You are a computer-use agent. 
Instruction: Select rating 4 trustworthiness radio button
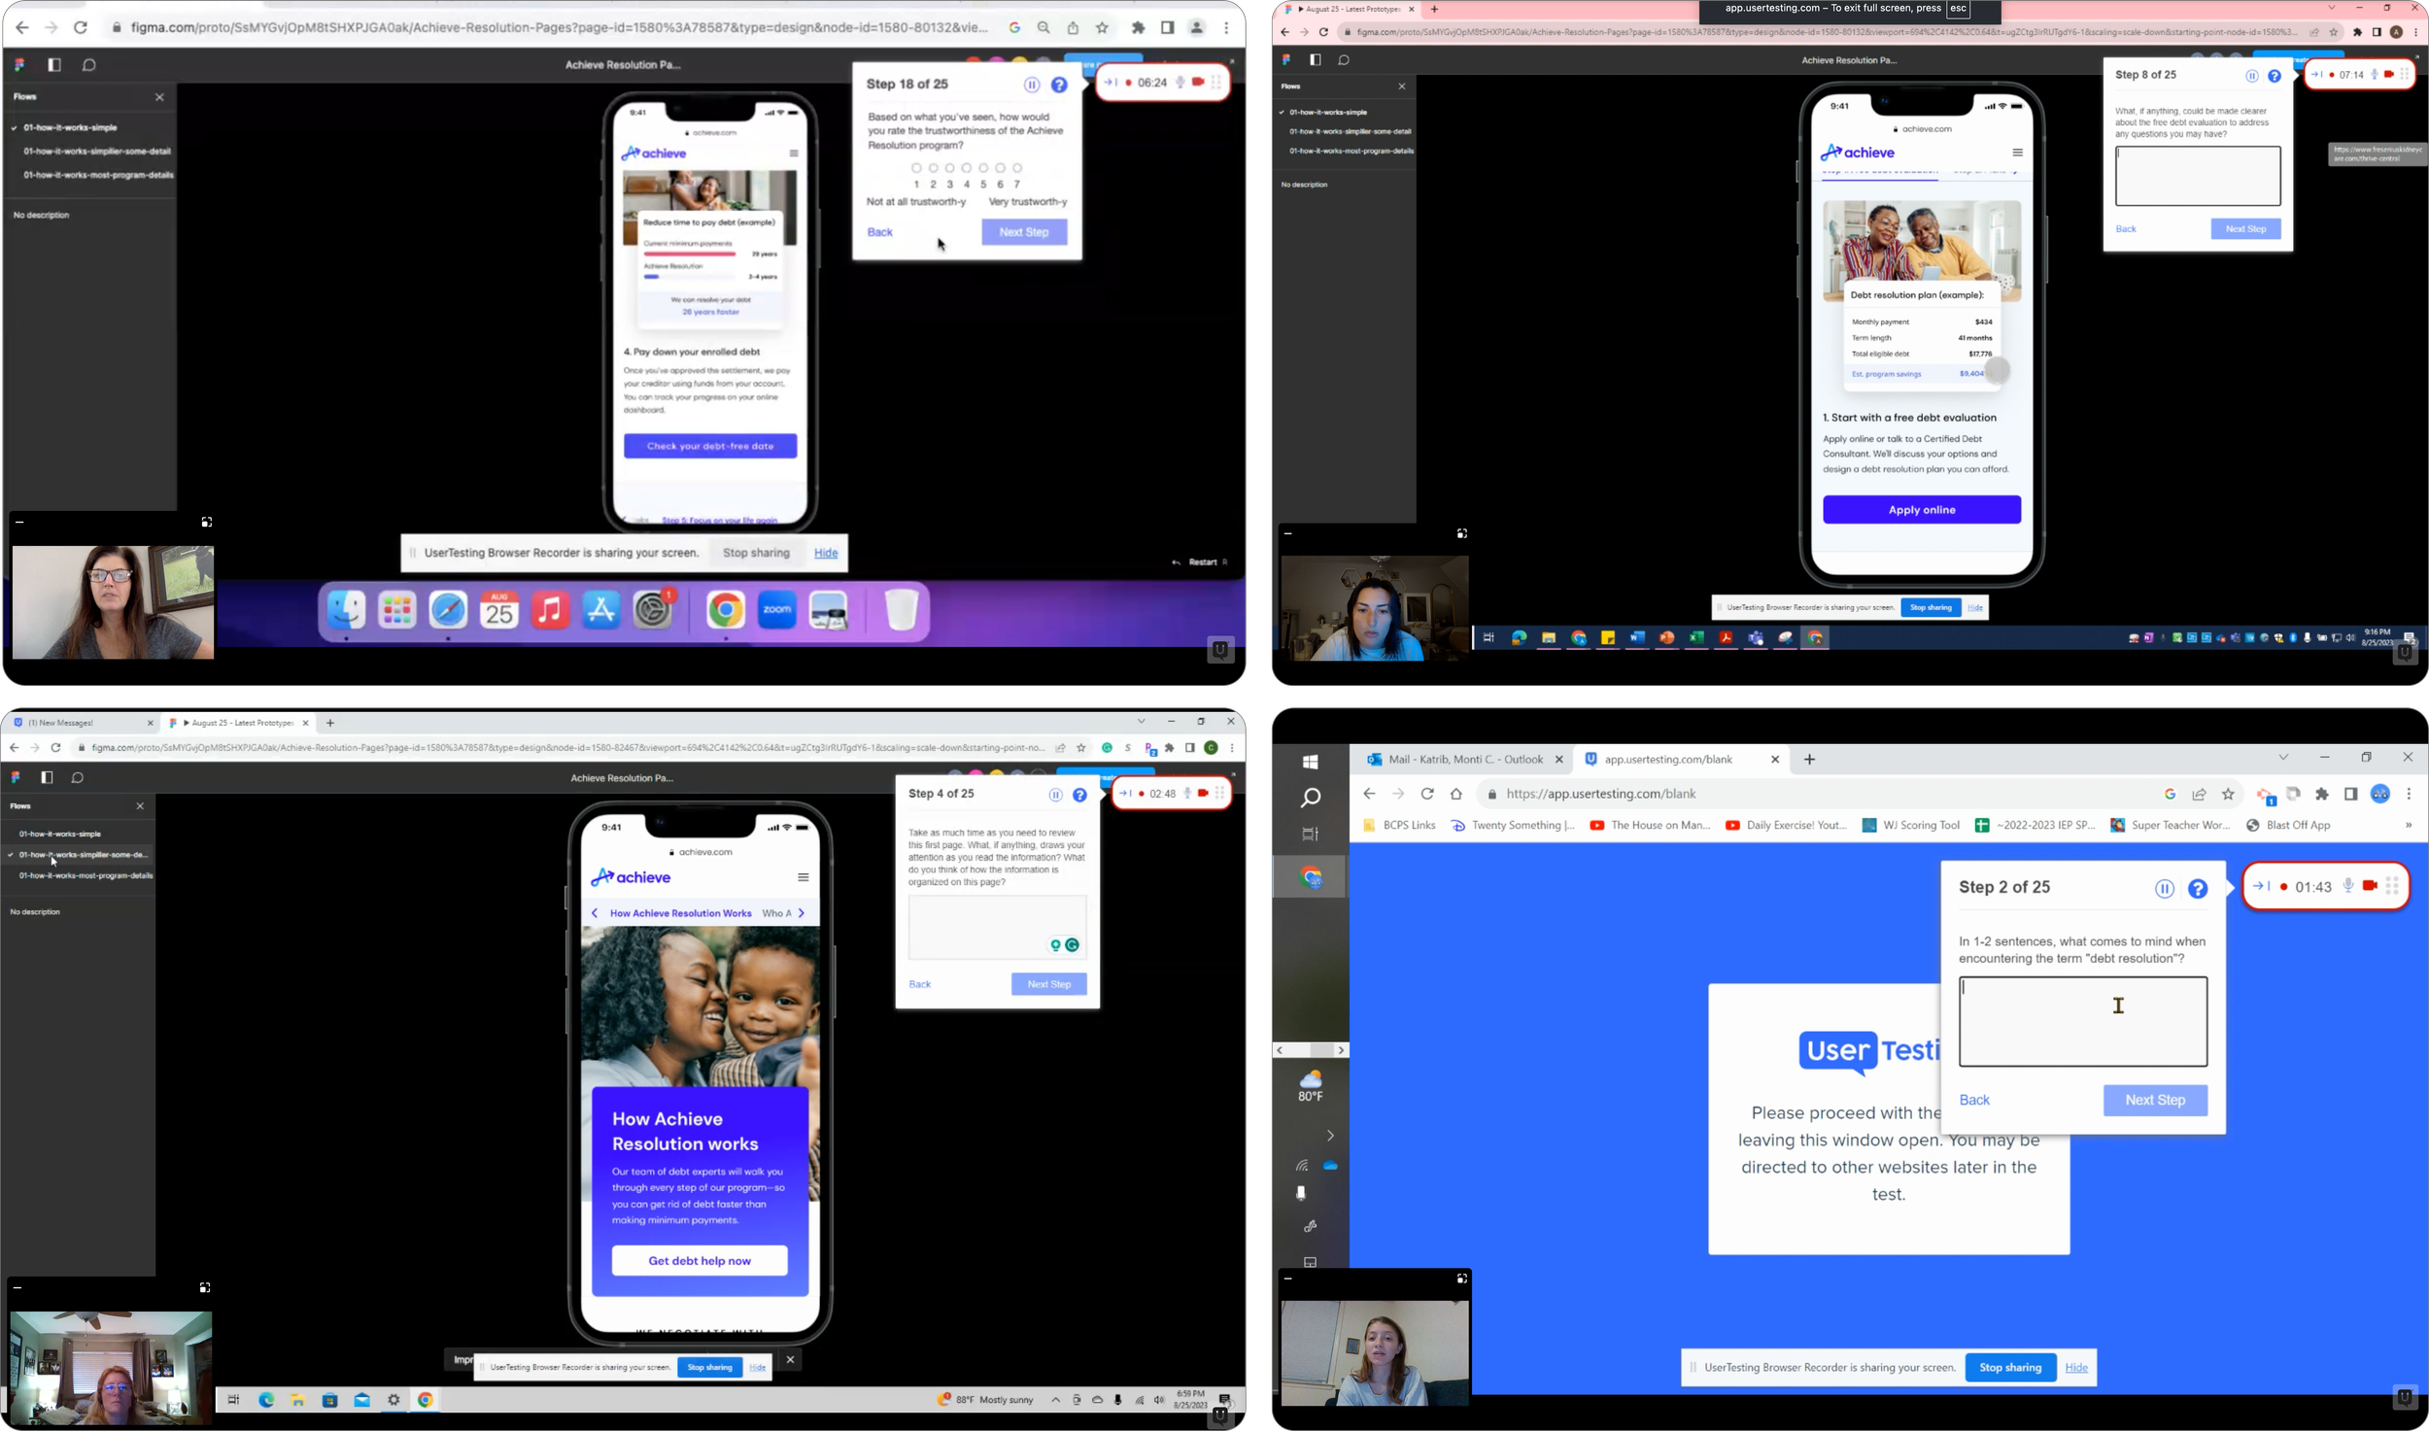tap(966, 168)
